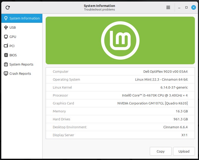Select the Processor row in the info table
Viewport: 199px width, 160px height.
tap(120, 95)
